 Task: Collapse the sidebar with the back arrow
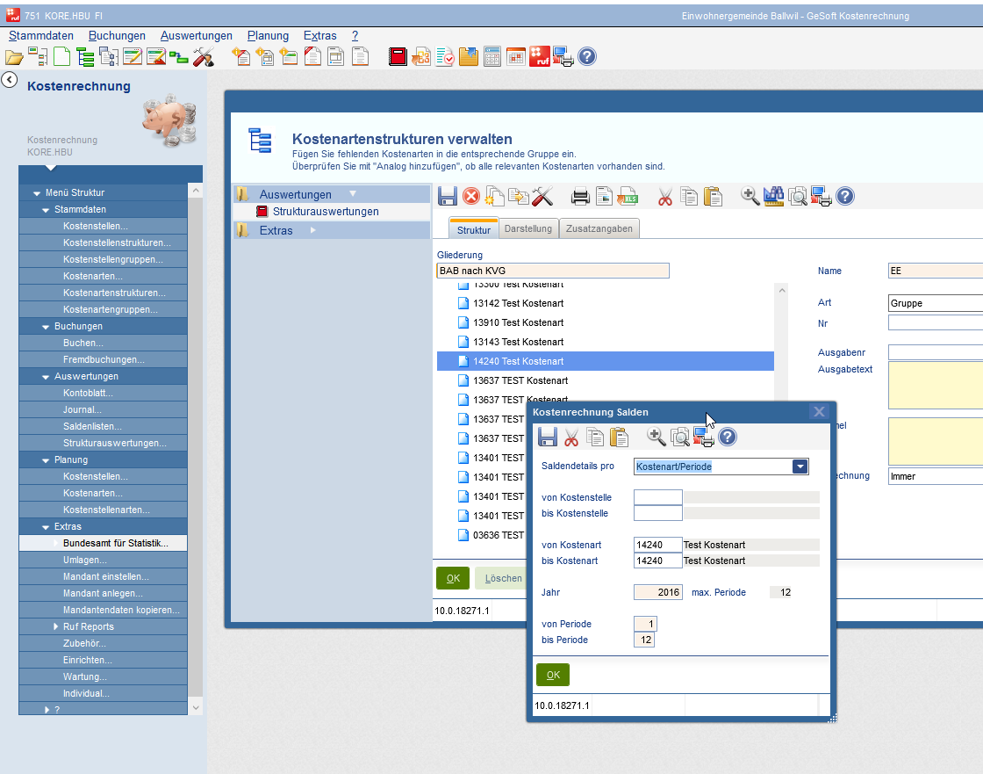coord(10,80)
